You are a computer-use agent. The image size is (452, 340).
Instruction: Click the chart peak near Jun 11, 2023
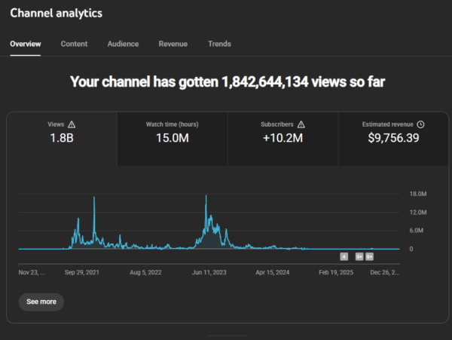(x=206, y=198)
